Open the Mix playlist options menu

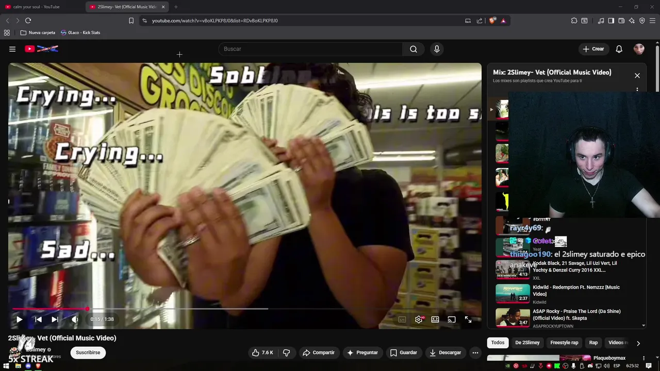pyautogui.click(x=637, y=90)
